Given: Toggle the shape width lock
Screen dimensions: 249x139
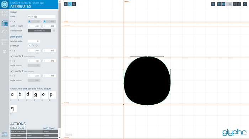Looking at the screenshot, I should [29, 26].
